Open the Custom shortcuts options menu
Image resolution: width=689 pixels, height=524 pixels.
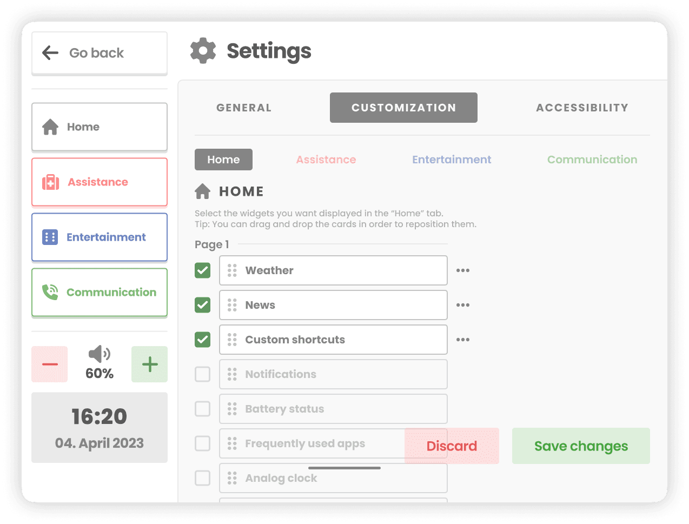coord(463,340)
